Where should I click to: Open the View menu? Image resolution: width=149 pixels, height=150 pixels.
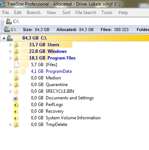[51, 13]
